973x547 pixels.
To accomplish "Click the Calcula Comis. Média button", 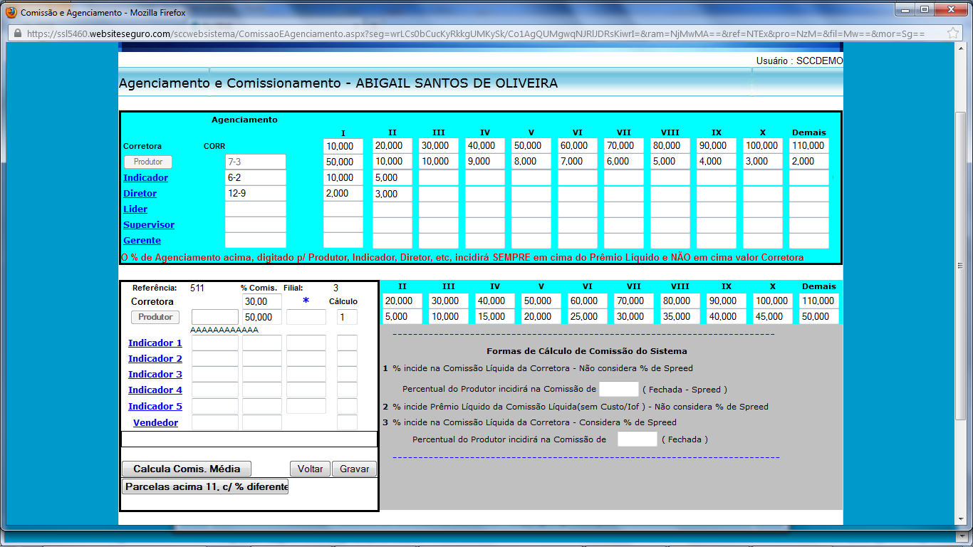I will pos(187,469).
